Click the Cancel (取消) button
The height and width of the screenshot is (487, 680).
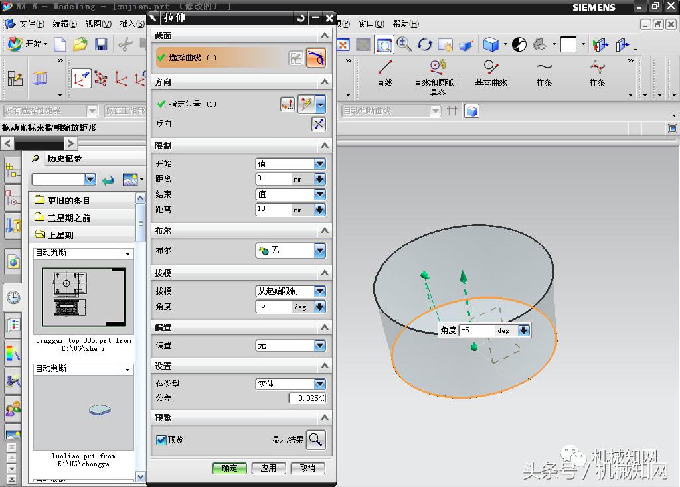click(307, 468)
